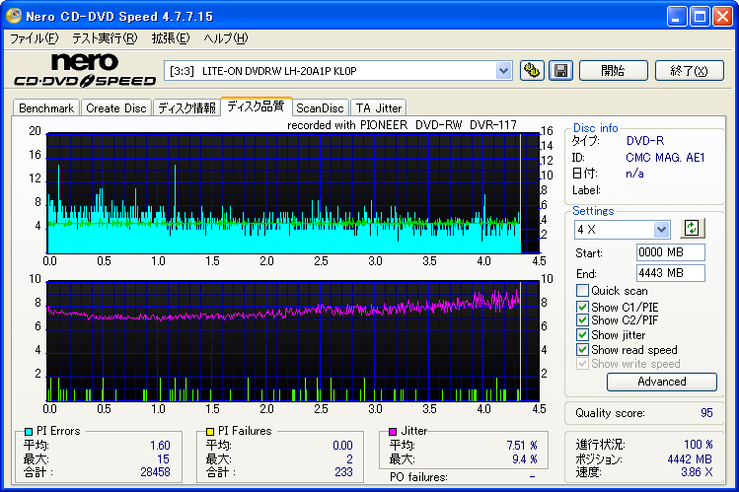
Task: Switch to the TA Jitter tab
Action: (x=379, y=108)
